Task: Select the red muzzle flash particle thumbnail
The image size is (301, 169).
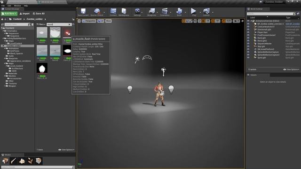Action: pos(67,32)
